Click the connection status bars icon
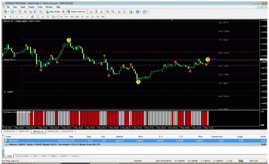The height and width of the screenshot is (164, 269). click(241, 161)
